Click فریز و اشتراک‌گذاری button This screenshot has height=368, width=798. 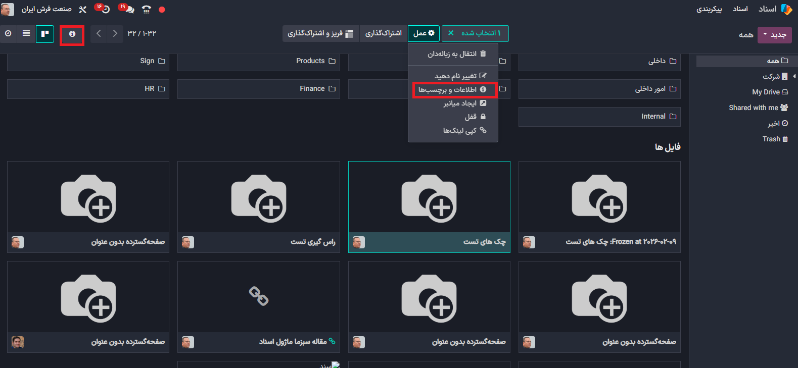pos(320,33)
